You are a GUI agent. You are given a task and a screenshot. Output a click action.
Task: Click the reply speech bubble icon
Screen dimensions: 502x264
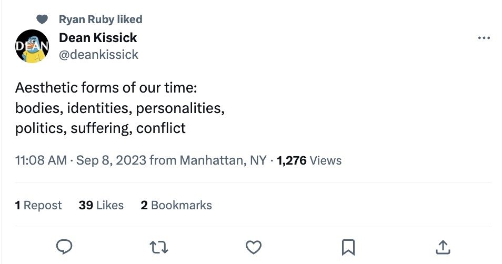[64, 247]
